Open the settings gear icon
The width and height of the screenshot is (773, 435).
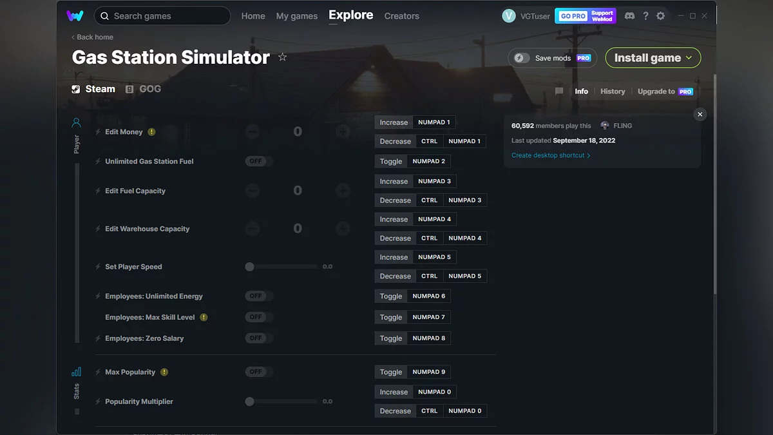point(660,15)
